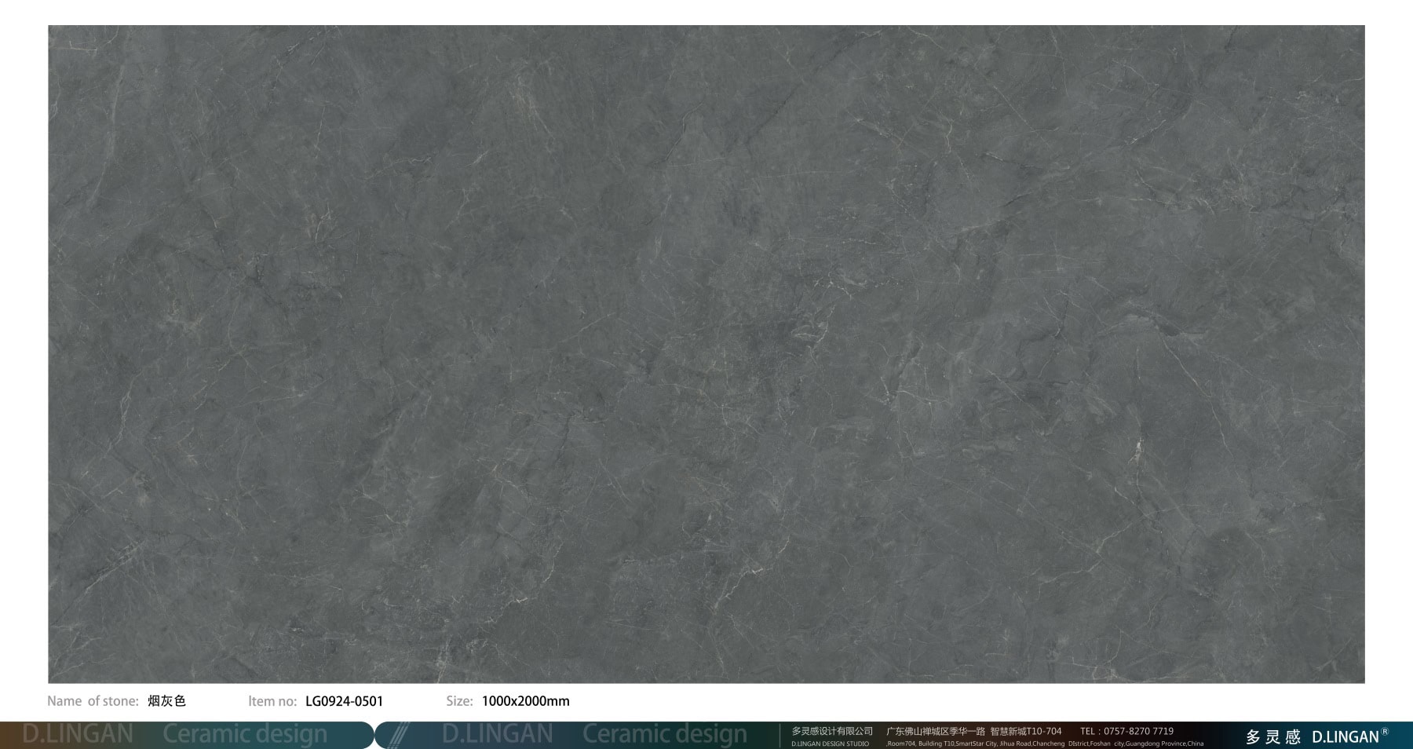Click the 'Name of stone:' label
Viewport: 1413px width, 749px height.
tap(93, 701)
